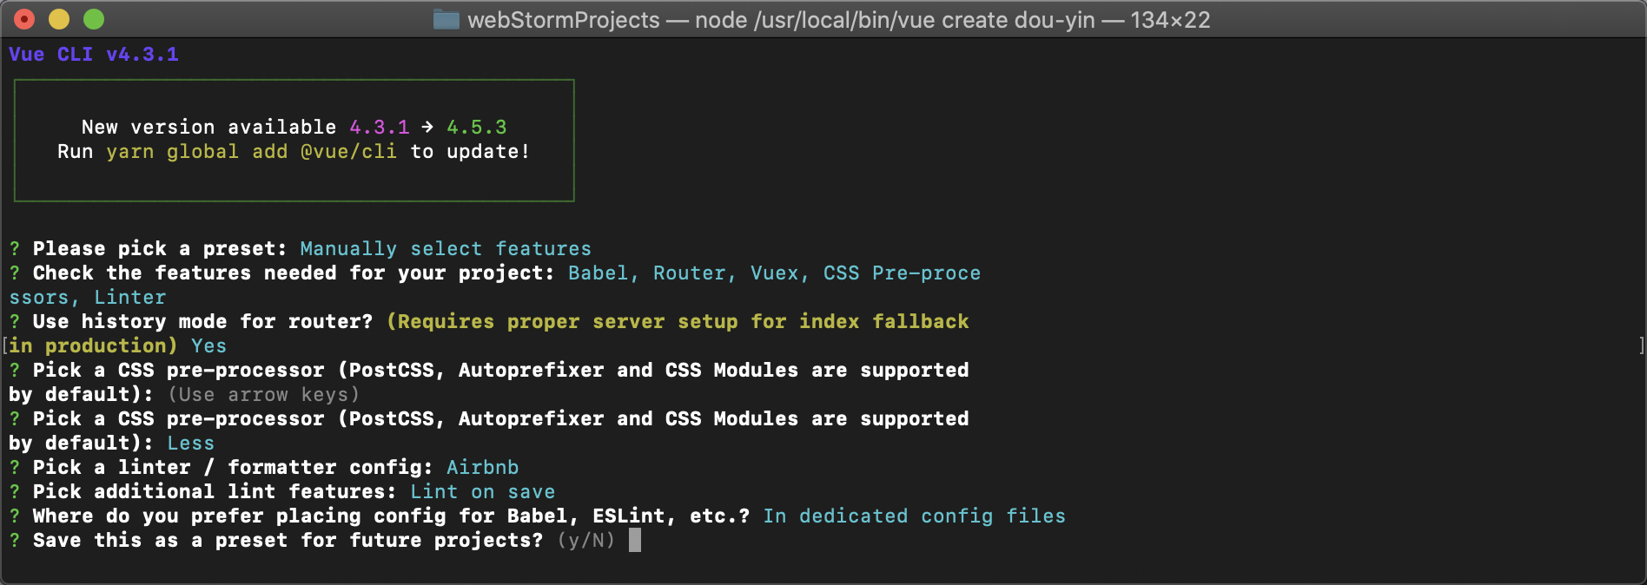Click the '(Use arrow keys)' hint text

(x=264, y=395)
